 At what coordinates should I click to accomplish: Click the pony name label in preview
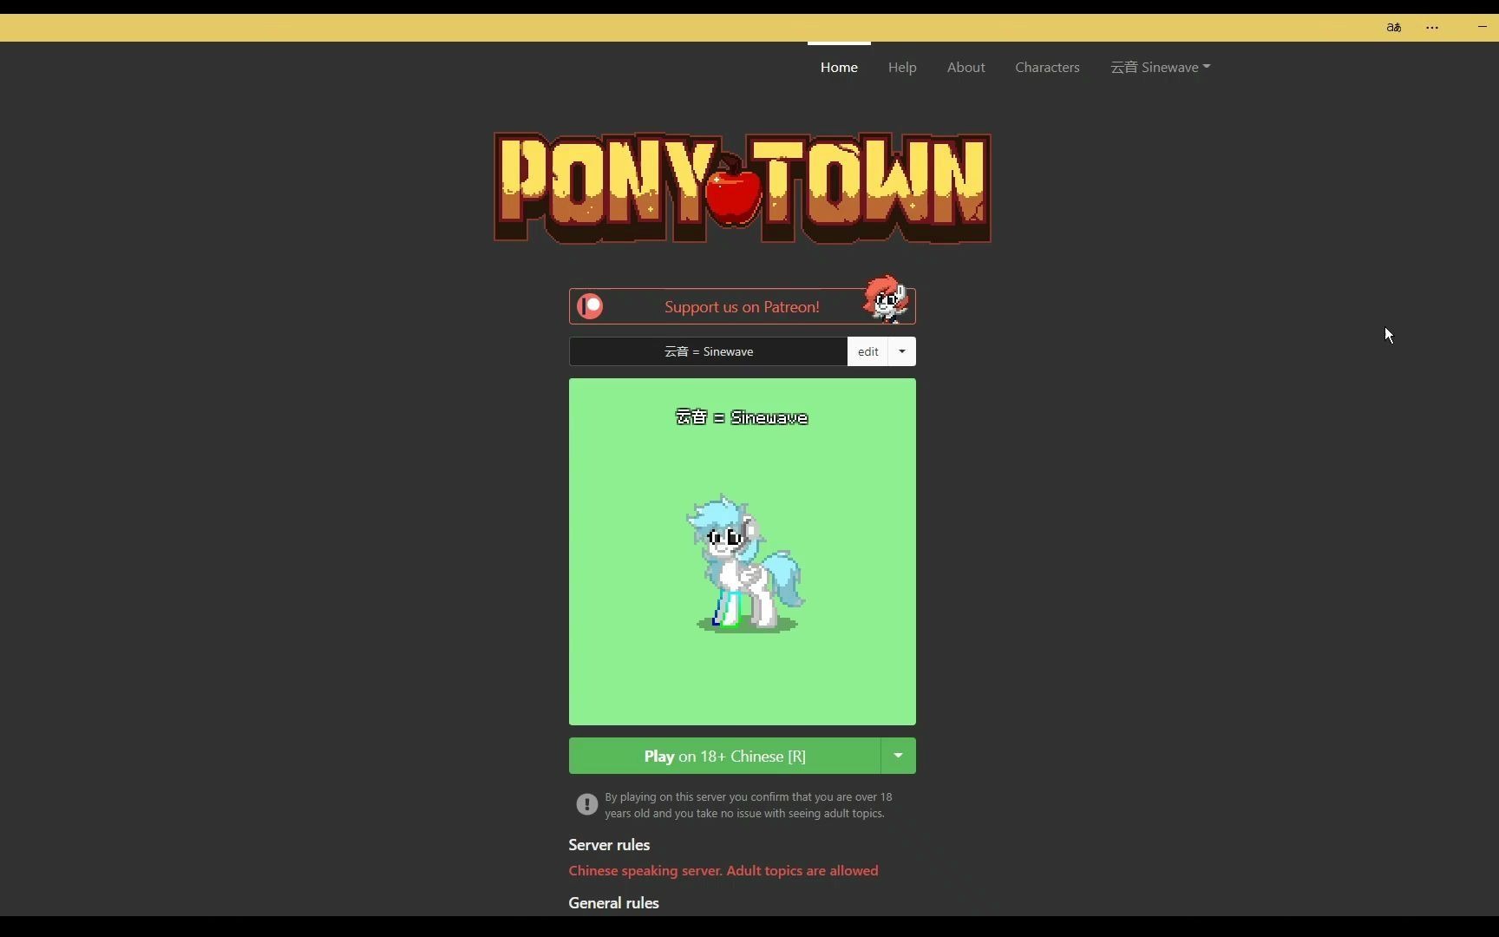coord(742,417)
